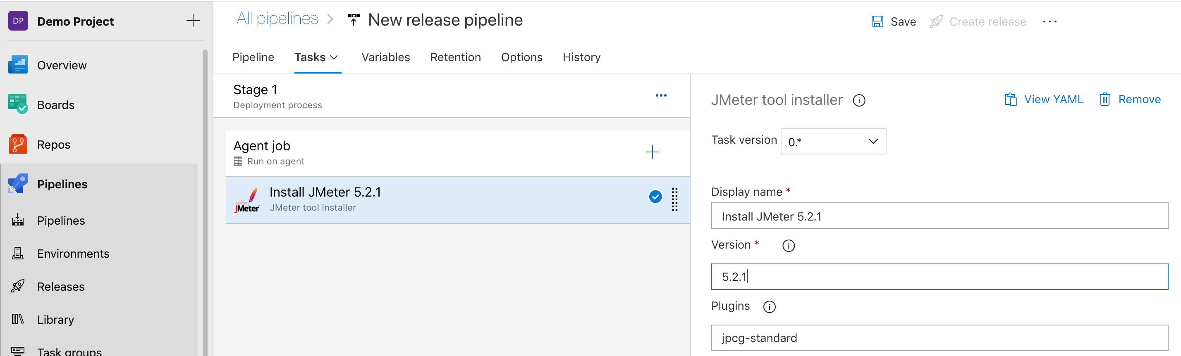
Task: Click the bold Pipelines section label
Action: 62,184
